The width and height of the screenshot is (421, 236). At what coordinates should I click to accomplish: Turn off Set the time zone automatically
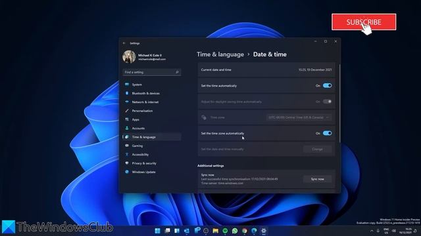(x=328, y=133)
